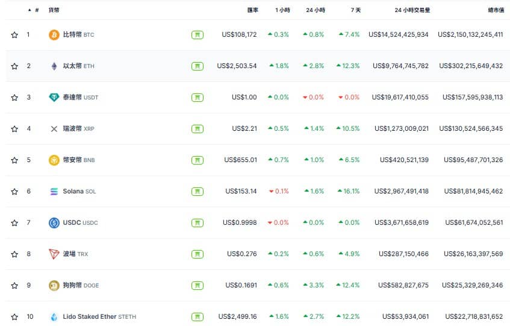The height and width of the screenshot is (326, 510).
Task: Open the Solana SOL coin link
Action: (x=79, y=191)
